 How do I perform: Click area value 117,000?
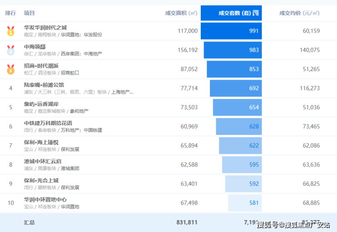tap(188, 31)
